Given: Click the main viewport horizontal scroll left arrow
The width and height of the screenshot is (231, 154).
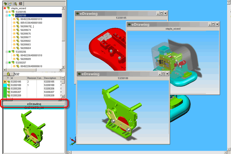Looking at the screenshot, I should tap(70, 152).
